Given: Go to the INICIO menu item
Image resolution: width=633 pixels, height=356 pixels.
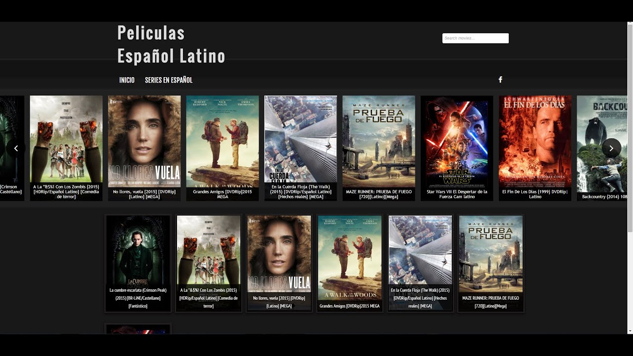Looking at the screenshot, I should coord(127,80).
